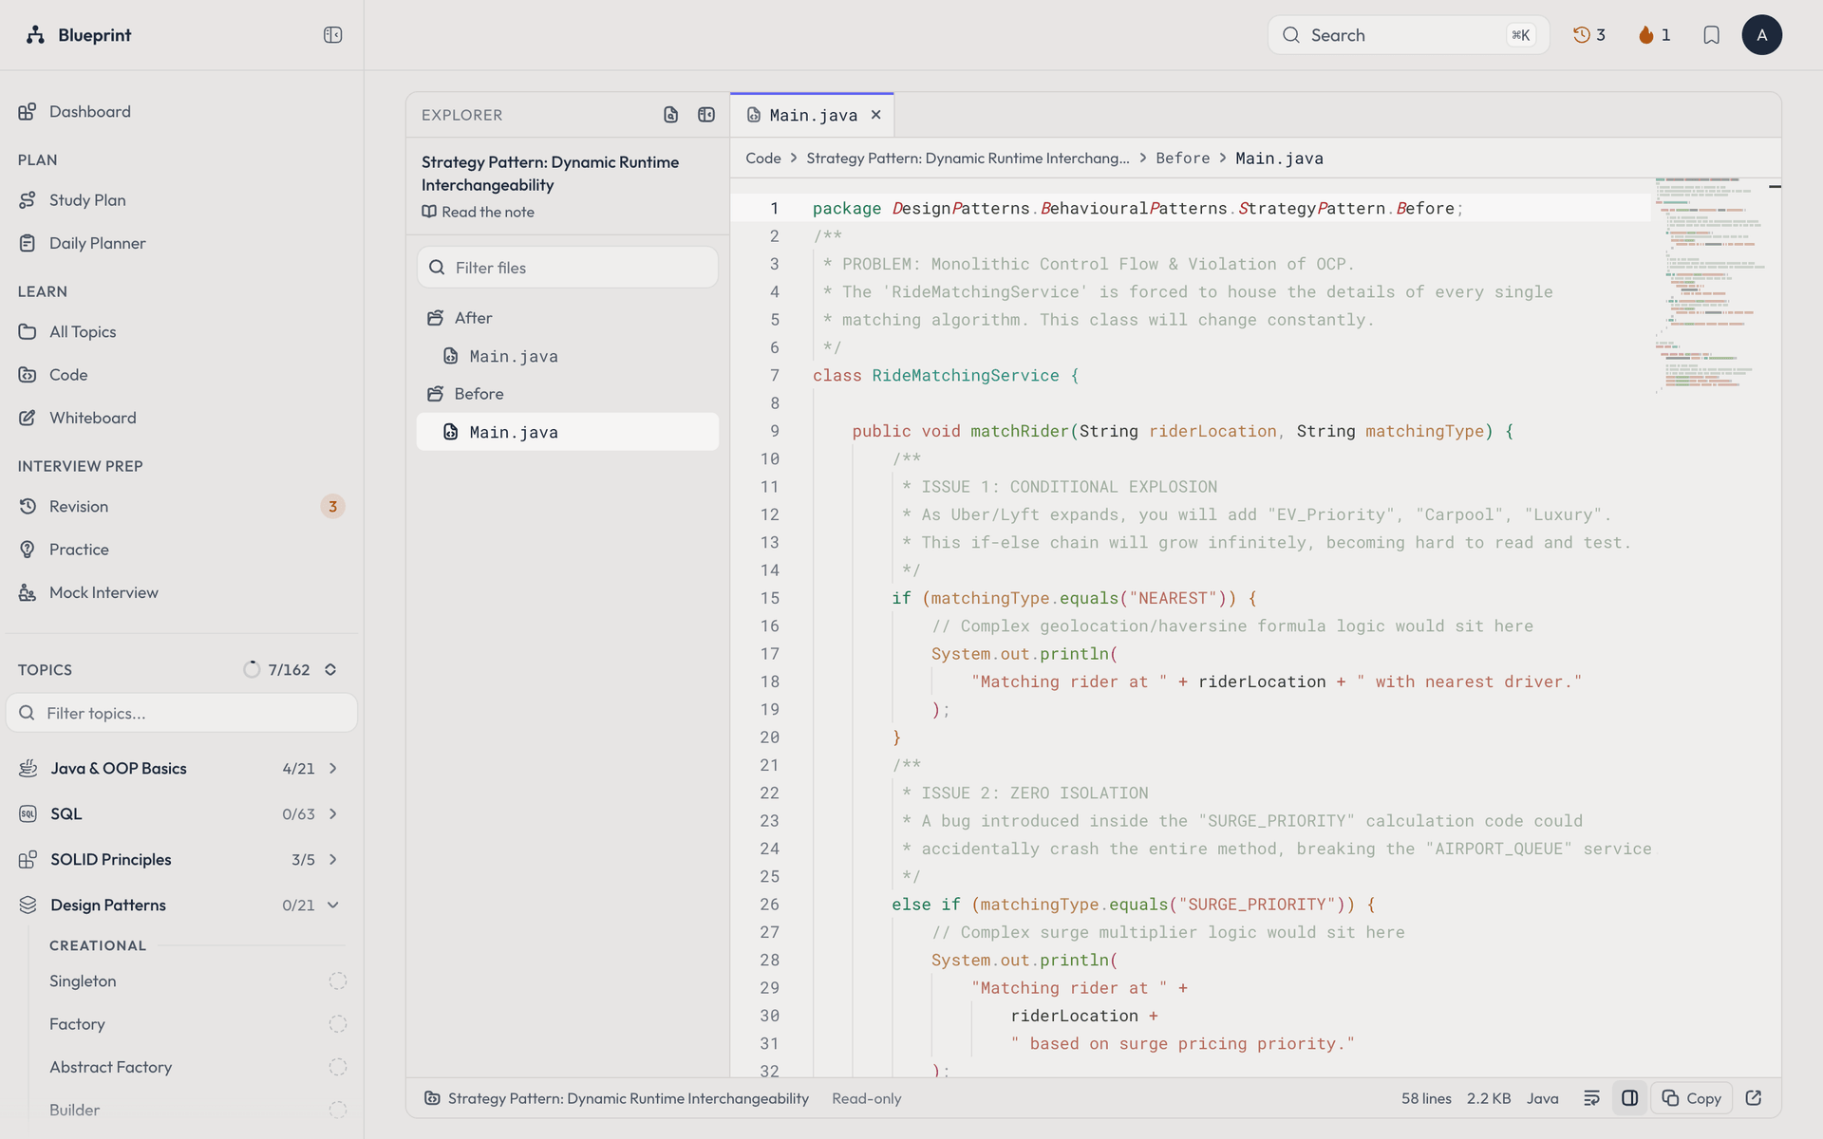Mark Factory as completed
Viewport: 1823px width, 1139px height.
(x=338, y=1024)
